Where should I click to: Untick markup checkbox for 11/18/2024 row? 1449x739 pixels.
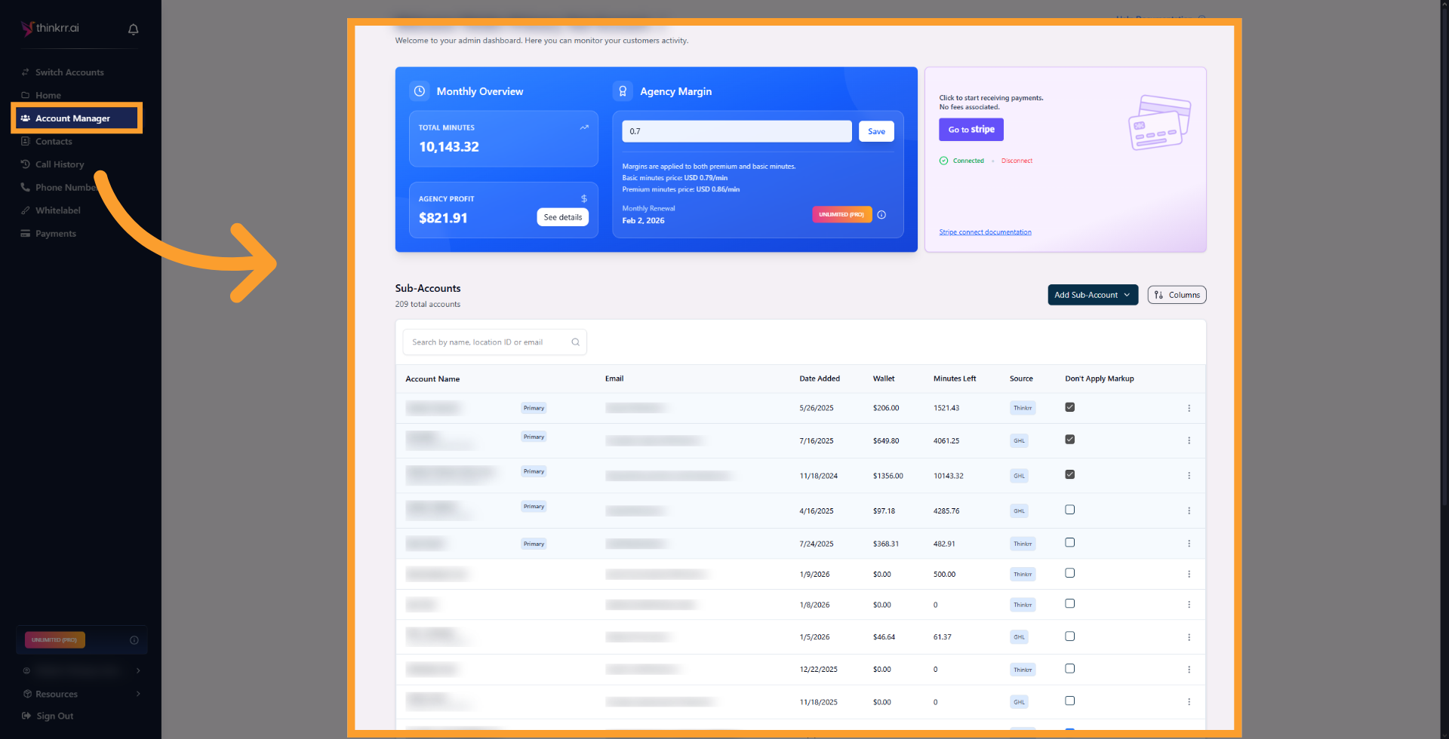(1069, 474)
